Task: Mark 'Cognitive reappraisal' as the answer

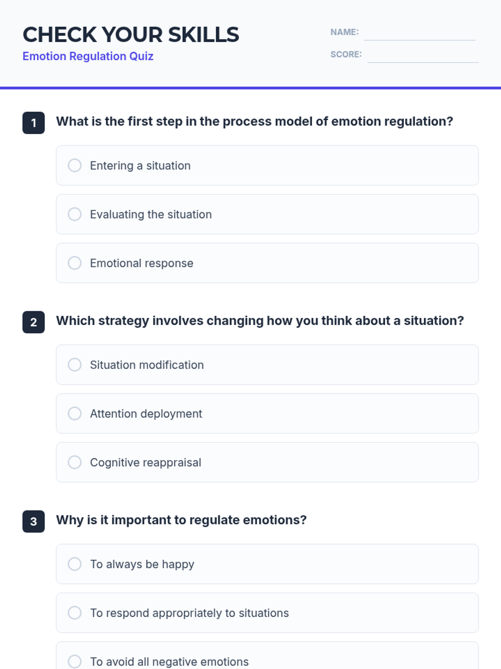Action: click(75, 462)
